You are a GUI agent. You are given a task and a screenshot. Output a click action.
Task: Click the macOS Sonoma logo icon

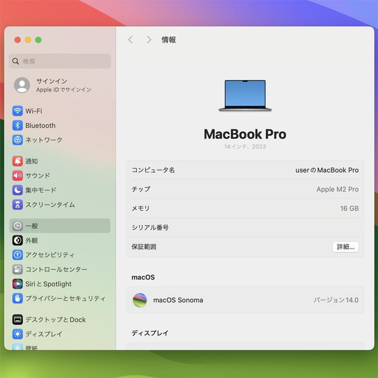coord(140,300)
